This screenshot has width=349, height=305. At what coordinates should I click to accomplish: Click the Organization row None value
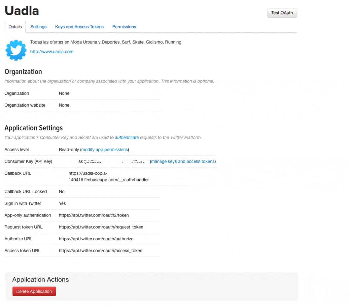click(x=64, y=93)
